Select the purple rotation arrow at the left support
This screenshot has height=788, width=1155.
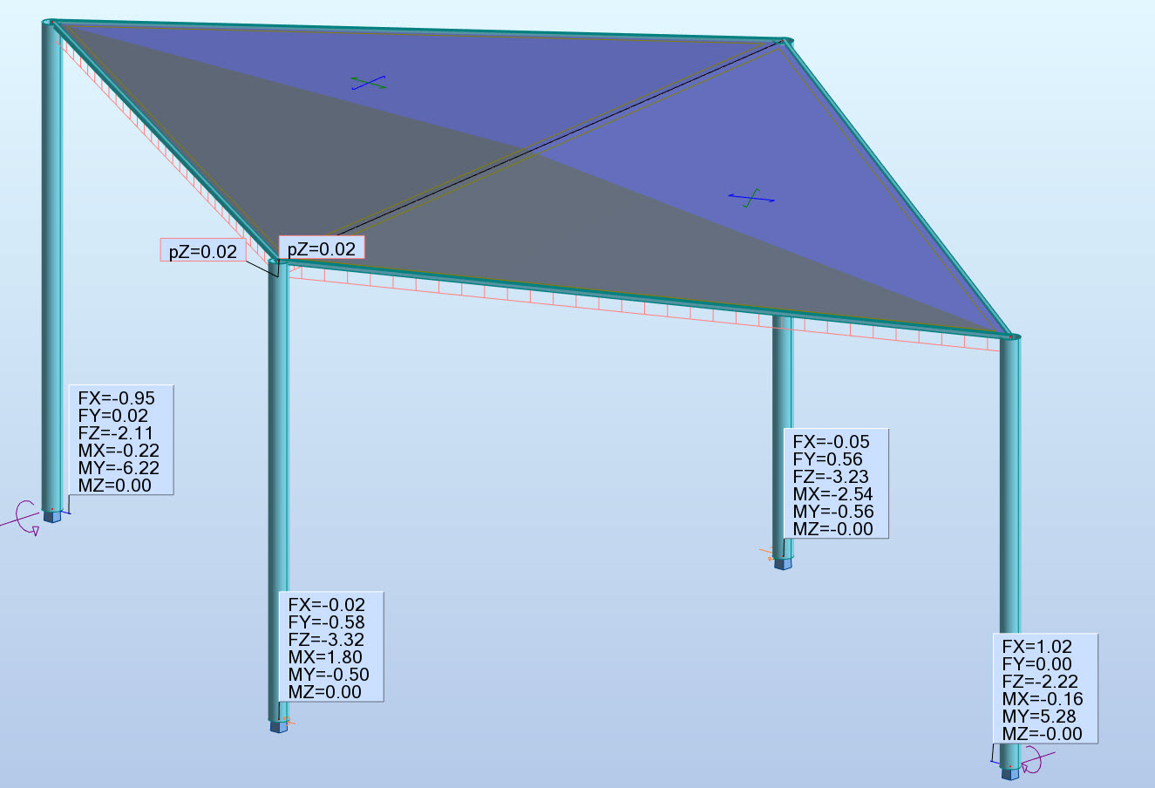pos(24,519)
